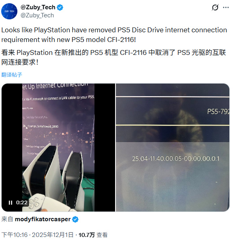Open the three-dot more options menu
The width and height of the screenshot is (233, 241).
226,7
